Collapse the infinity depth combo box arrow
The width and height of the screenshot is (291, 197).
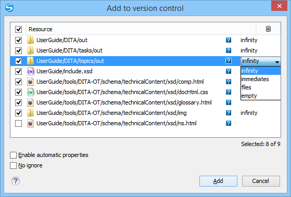click(x=277, y=62)
